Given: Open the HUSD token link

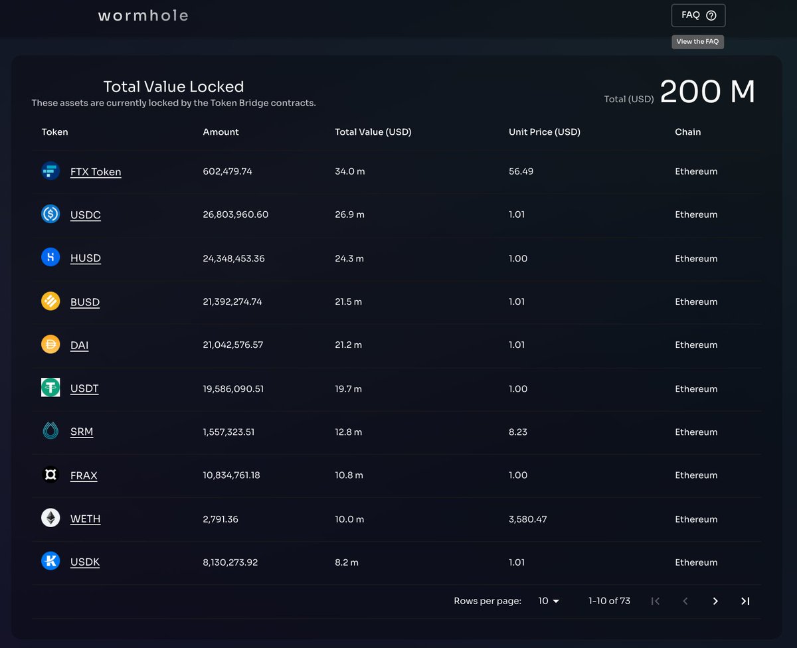Looking at the screenshot, I should click(86, 258).
